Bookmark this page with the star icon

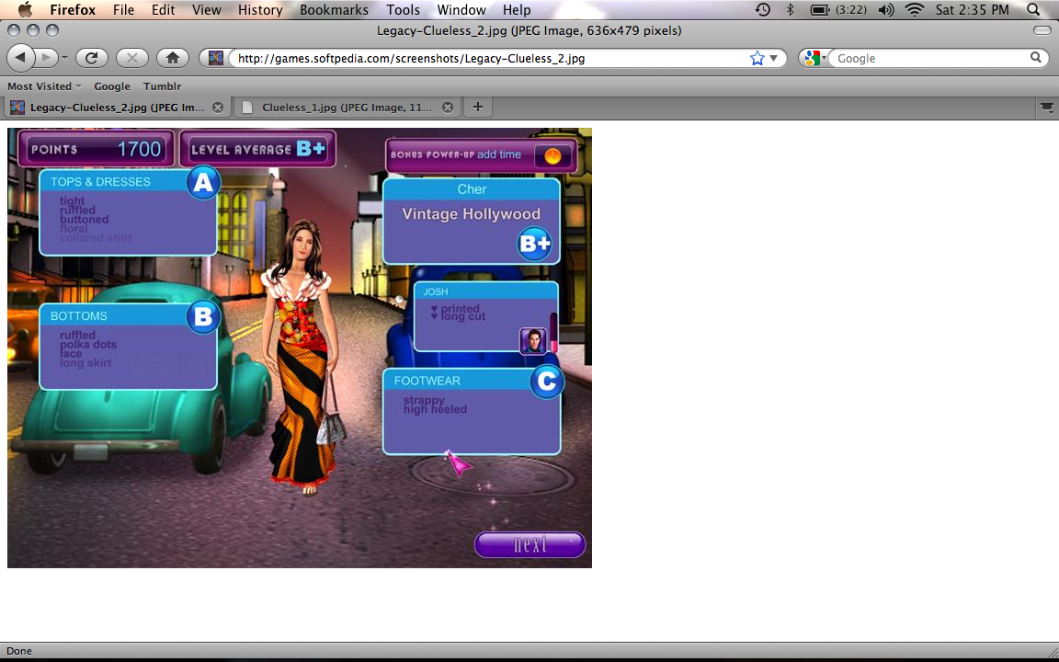(757, 58)
